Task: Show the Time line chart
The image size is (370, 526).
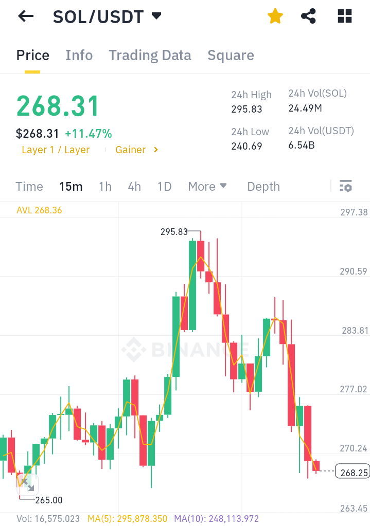Action: click(x=29, y=186)
